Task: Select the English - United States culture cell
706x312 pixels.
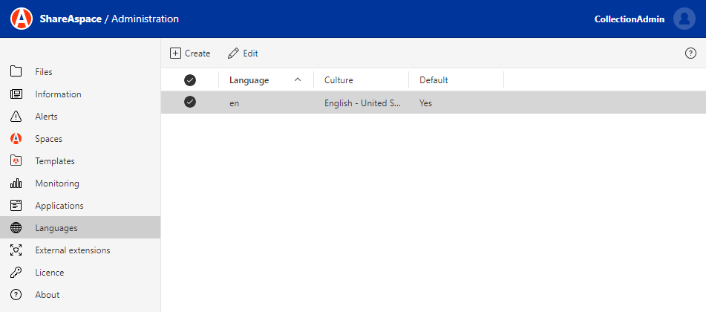Action: click(x=362, y=103)
